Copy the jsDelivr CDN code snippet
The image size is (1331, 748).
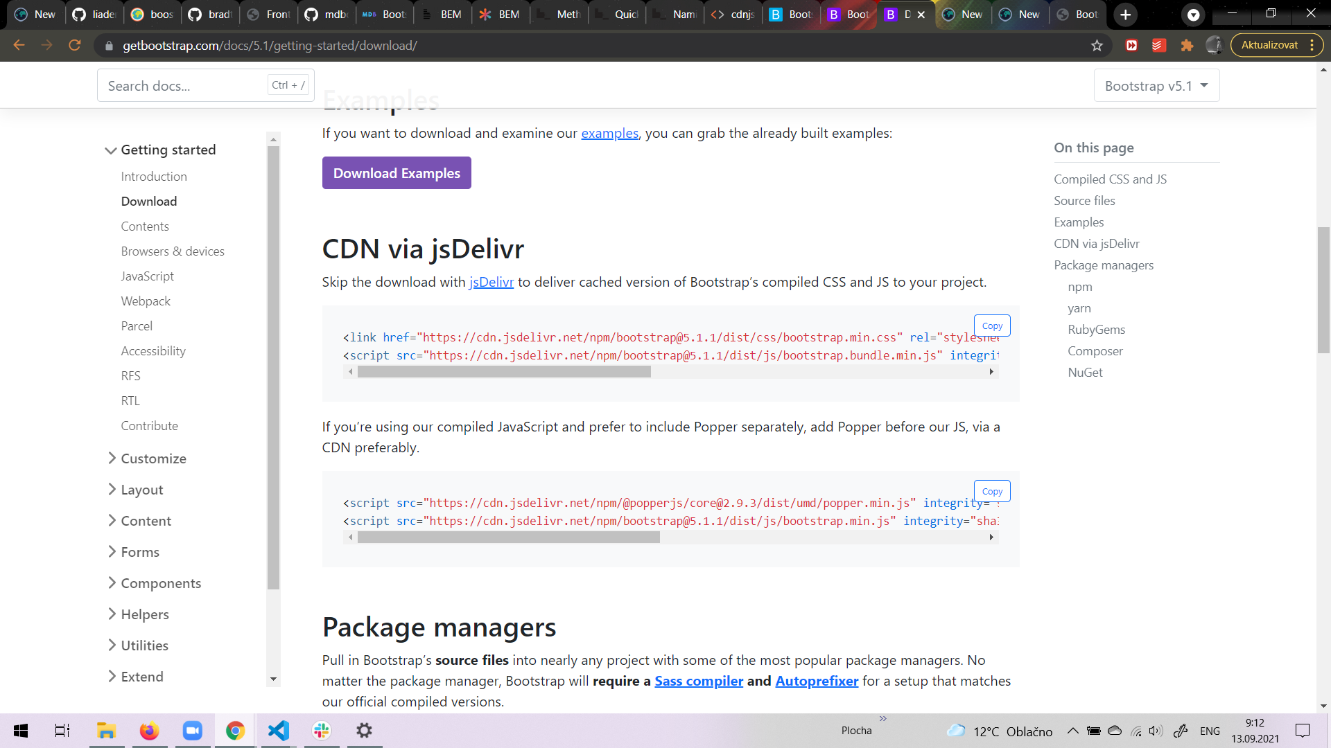pyautogui.click(x=992, y=326)
